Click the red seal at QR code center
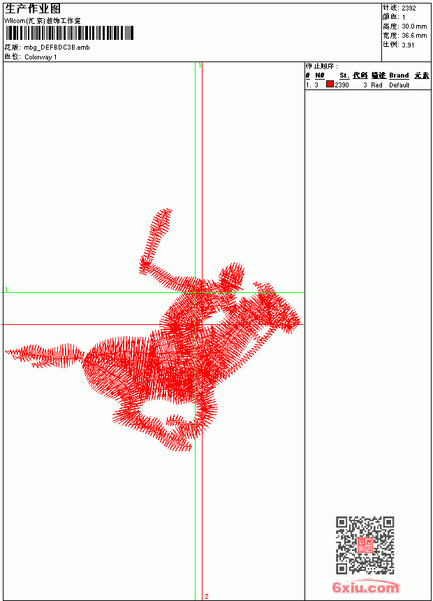Viewport: 433px width, 601px height. [x=365, y=545]
